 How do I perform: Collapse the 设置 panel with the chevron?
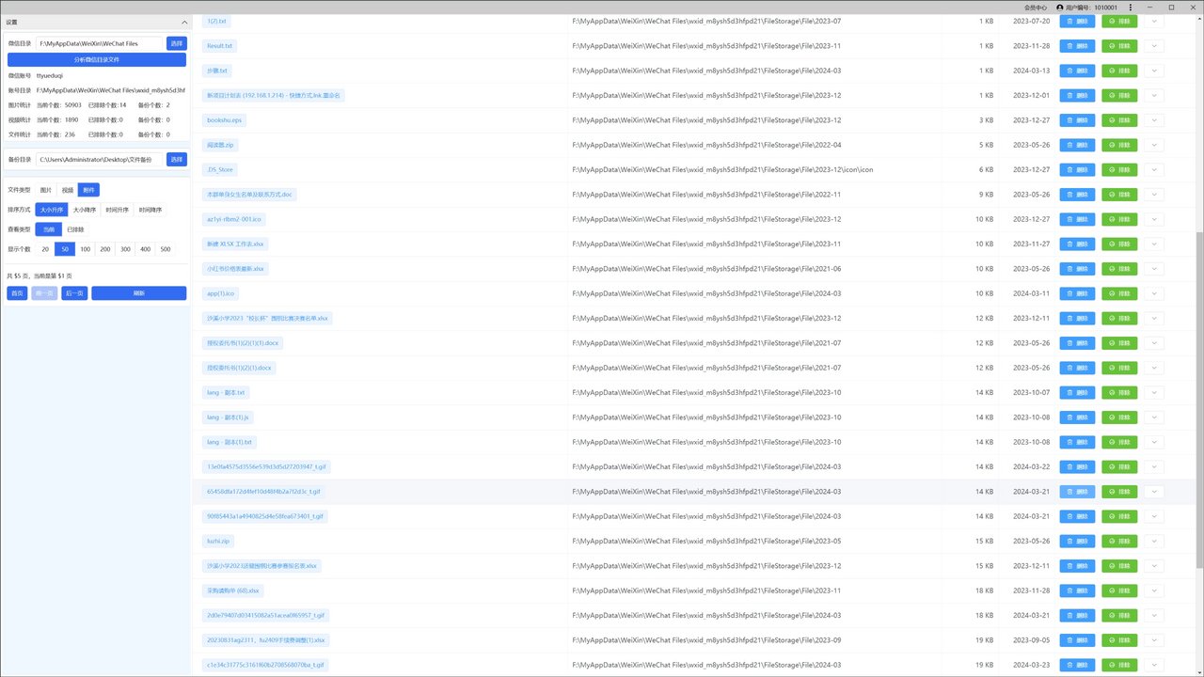(183, 22)
